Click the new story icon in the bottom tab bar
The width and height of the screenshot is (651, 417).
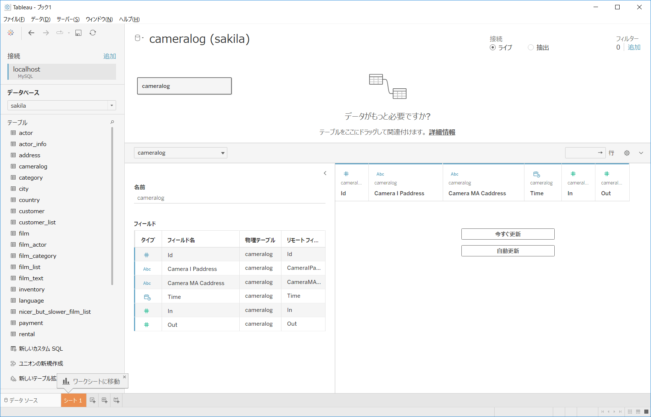click(116, 400)
